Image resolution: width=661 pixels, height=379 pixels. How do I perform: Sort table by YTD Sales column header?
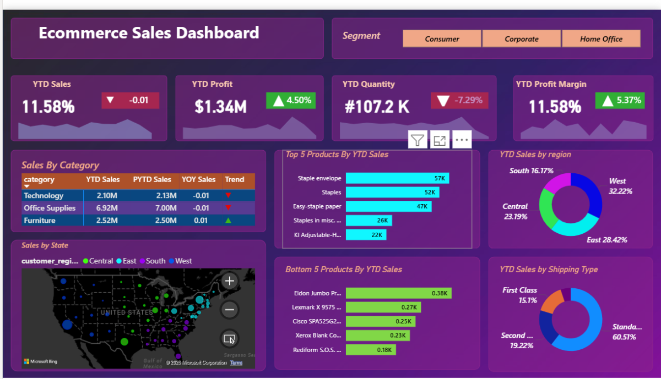click(102, 179)
